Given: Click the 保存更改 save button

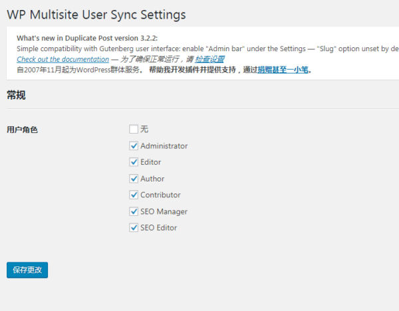Looking at the screenshot, I should click(x=27, y=270).
